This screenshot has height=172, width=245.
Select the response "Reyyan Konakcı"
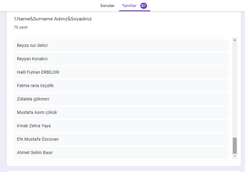click(x=32, y=59)
